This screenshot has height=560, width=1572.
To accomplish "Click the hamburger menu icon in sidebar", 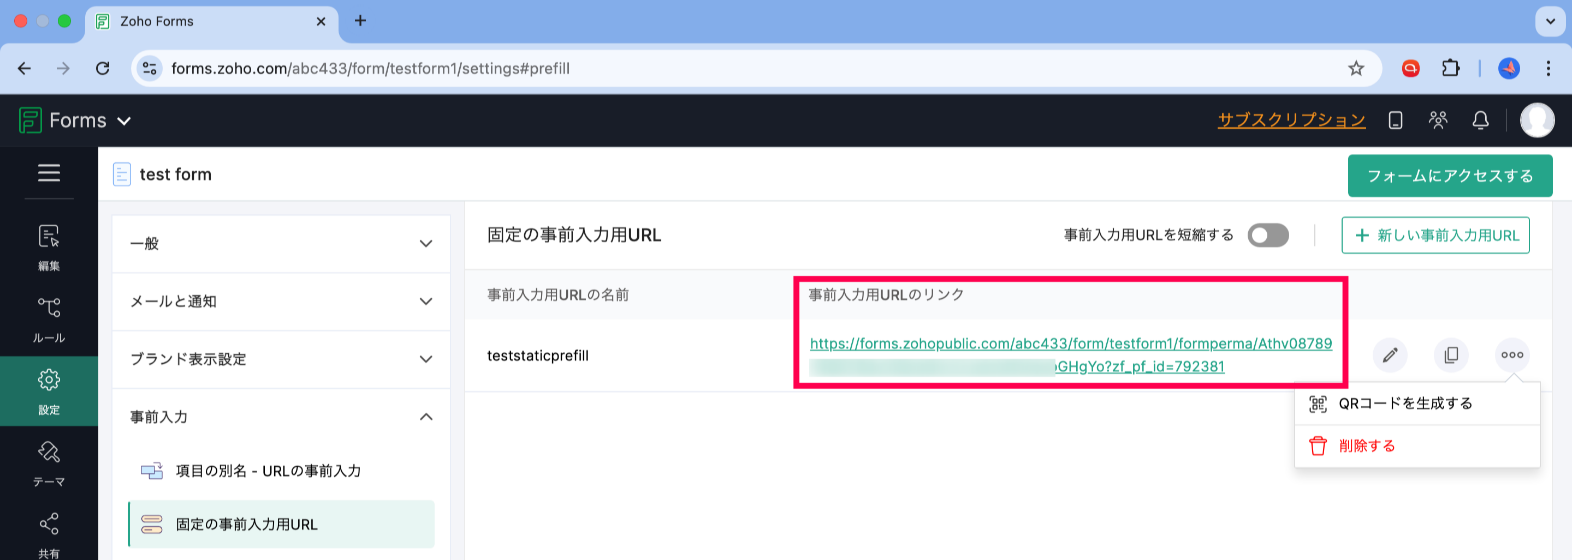I will tap(49, 173).
